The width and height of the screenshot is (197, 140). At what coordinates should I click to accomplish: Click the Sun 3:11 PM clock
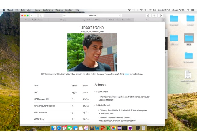(x=164, y=10)
